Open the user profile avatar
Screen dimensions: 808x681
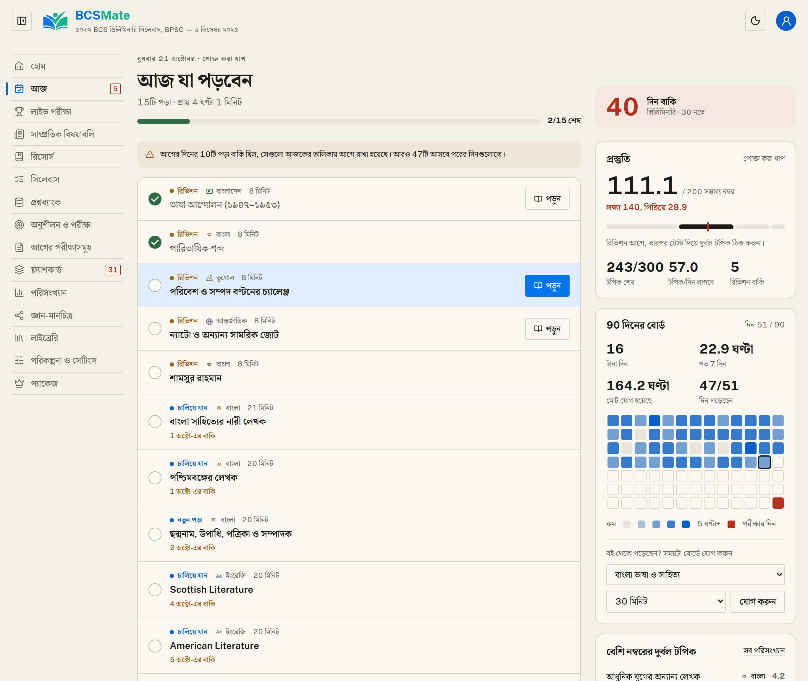[786, 20]
